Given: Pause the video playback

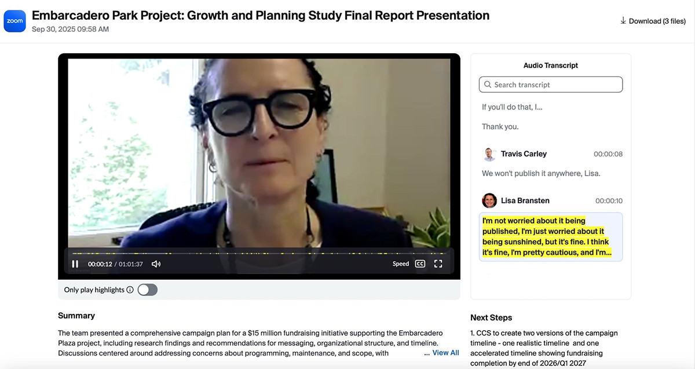Looking at the screenshot, I should pos(75,264).
